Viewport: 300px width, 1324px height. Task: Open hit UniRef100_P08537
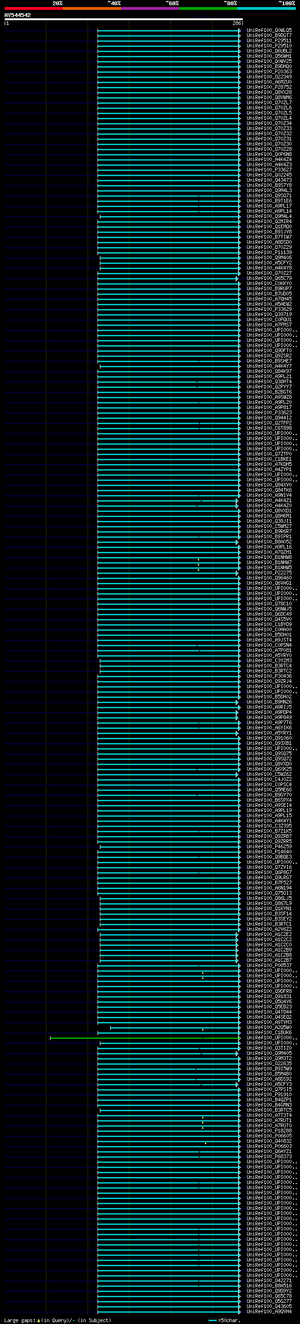point(269,965)
